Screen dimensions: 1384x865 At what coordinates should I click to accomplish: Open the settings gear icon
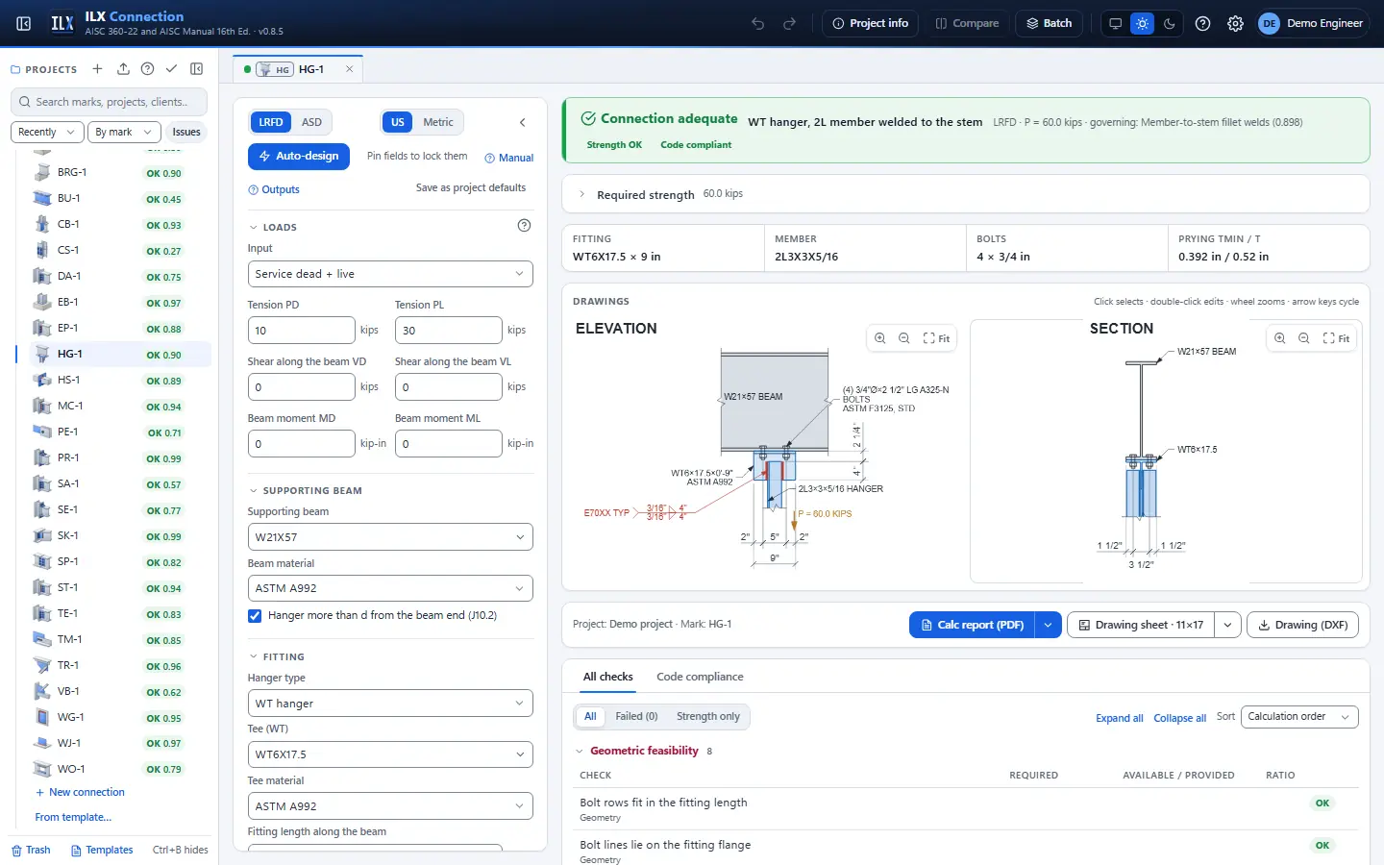coord(1235,23)
